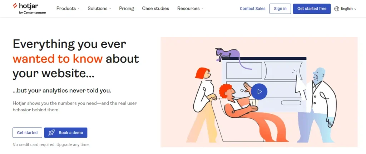Open the English language selector chevron
This screenshot has width=366, height=154.
[355, 9]
